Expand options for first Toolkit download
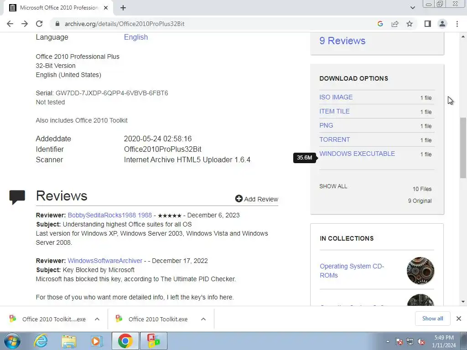467x350 pixels. (x=97, y=319)
